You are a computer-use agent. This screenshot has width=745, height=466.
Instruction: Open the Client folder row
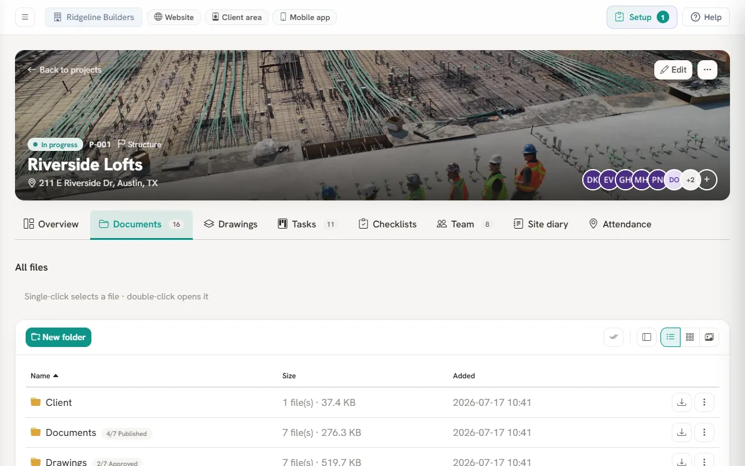(372, 402)
